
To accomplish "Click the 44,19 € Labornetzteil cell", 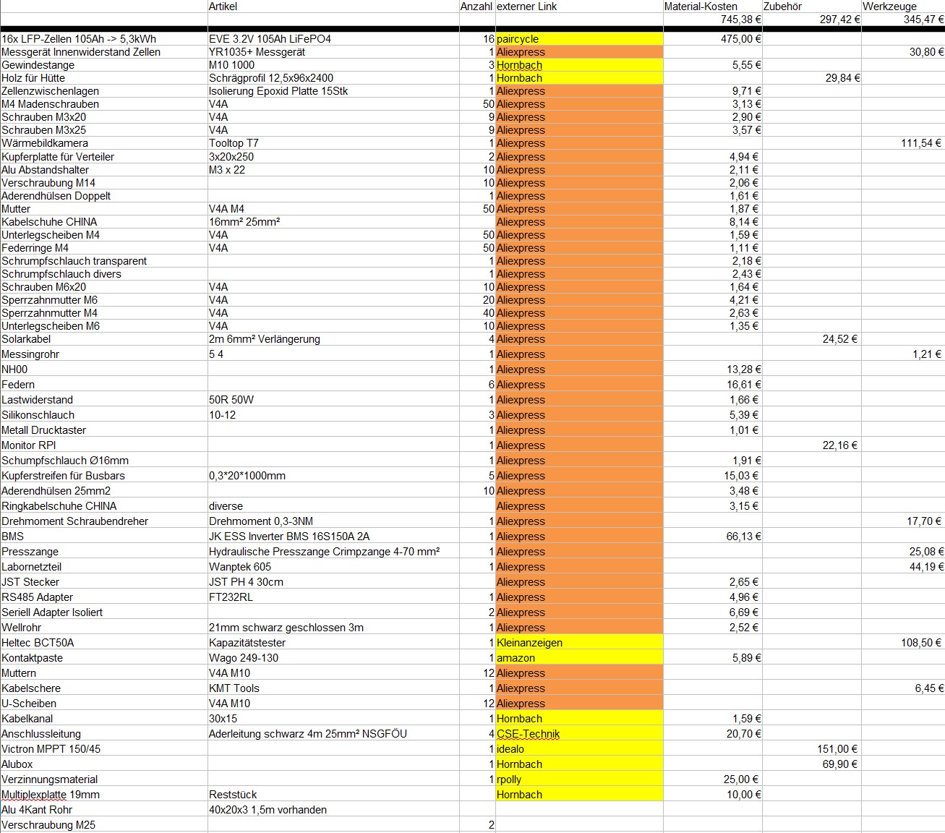I will click(903, 567).
